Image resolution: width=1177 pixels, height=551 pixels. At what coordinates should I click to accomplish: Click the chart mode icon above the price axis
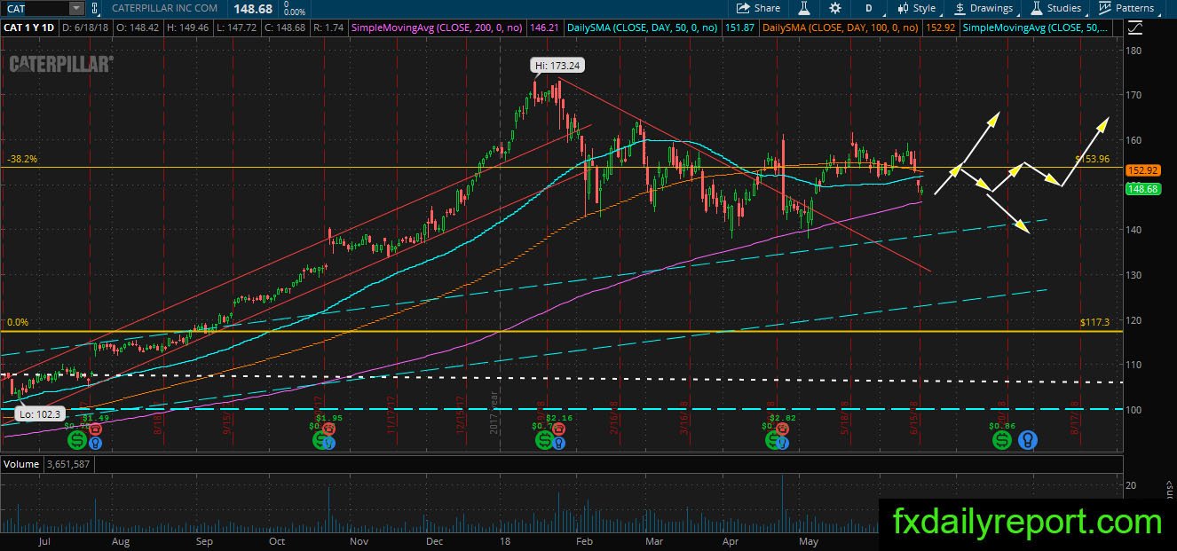coord(1135,28)
